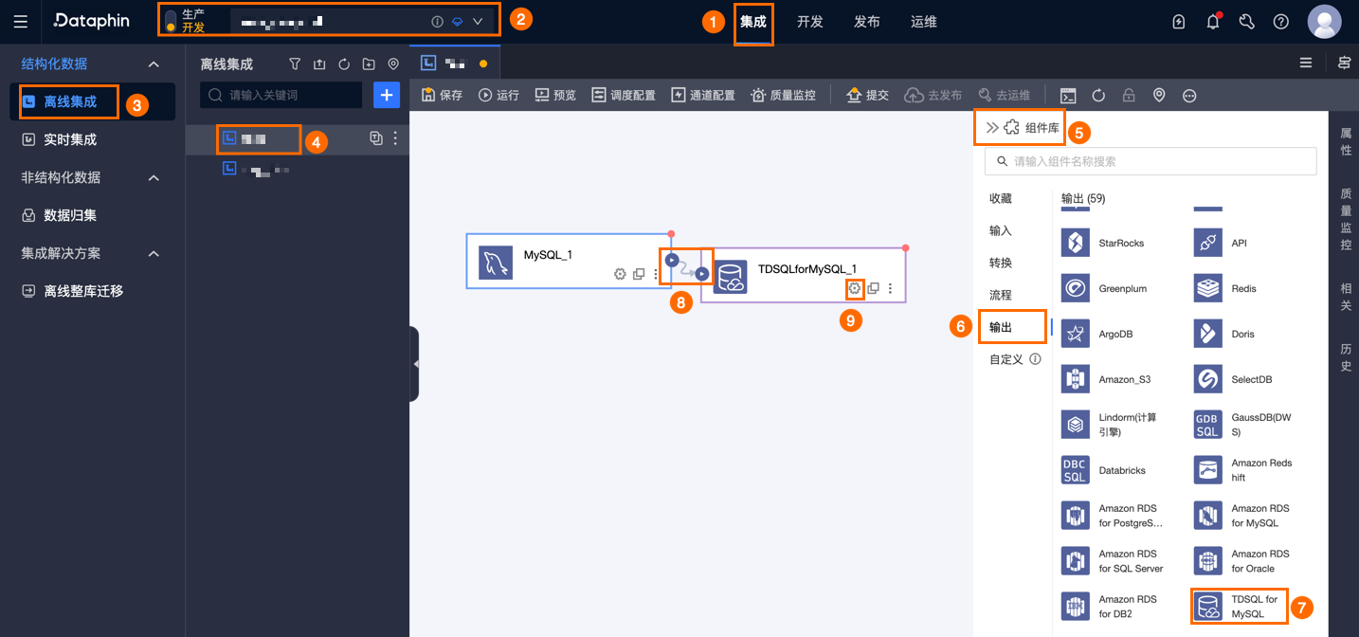Open the hamburger main menu
This screenshot has height=637, width=1359.
(x=21, y=21)
